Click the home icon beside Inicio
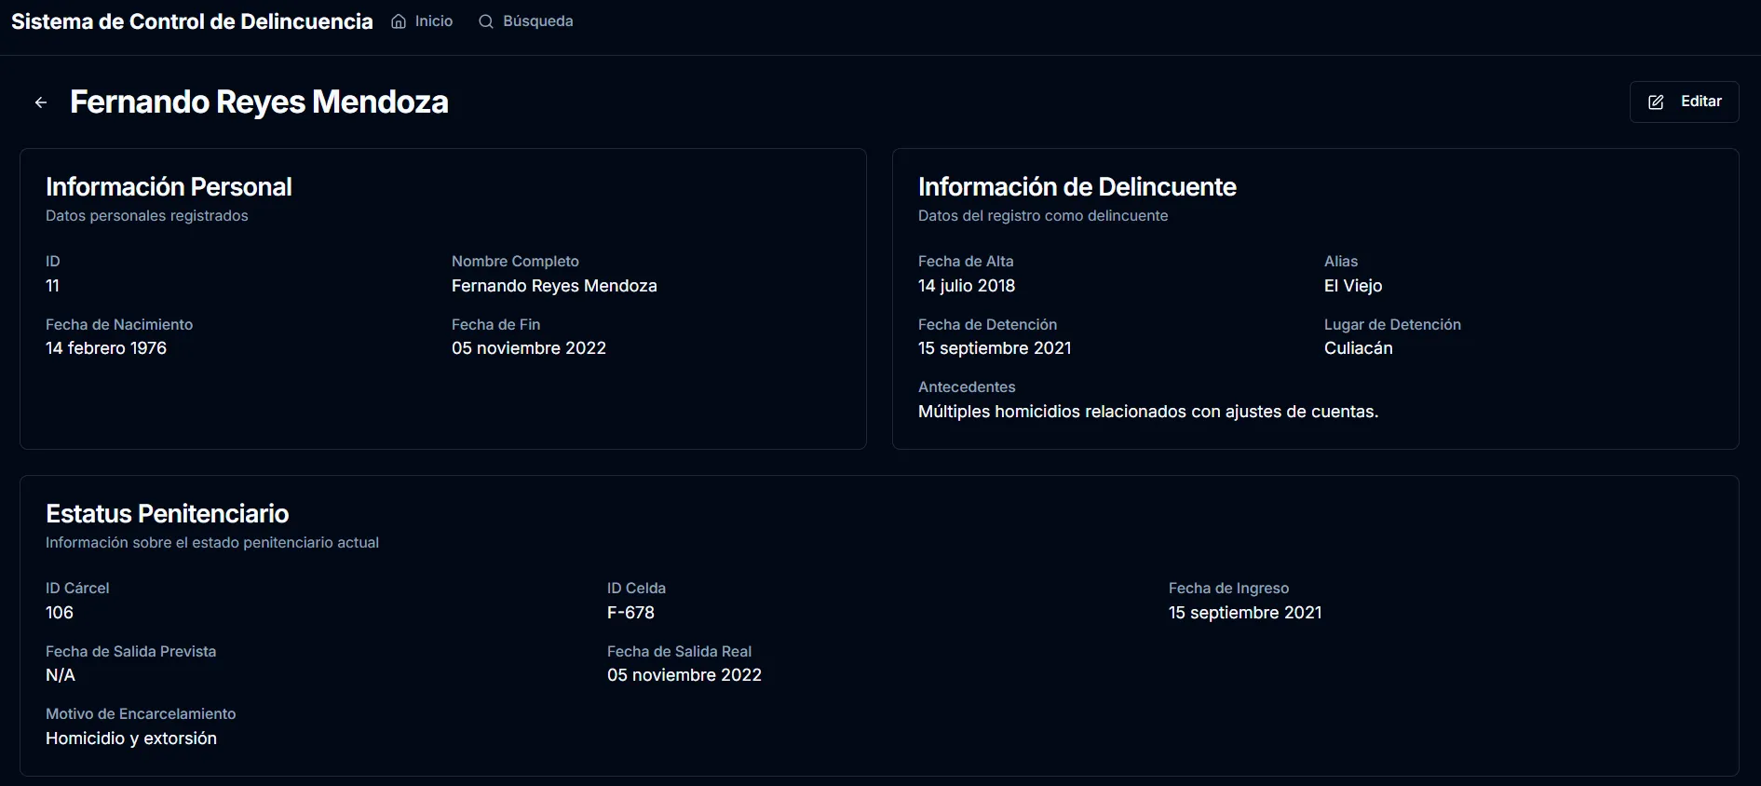Screen dimensions: 1761x786 (x=399, y=21)
